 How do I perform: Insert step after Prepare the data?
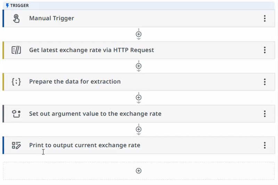[x=139, y=98]
